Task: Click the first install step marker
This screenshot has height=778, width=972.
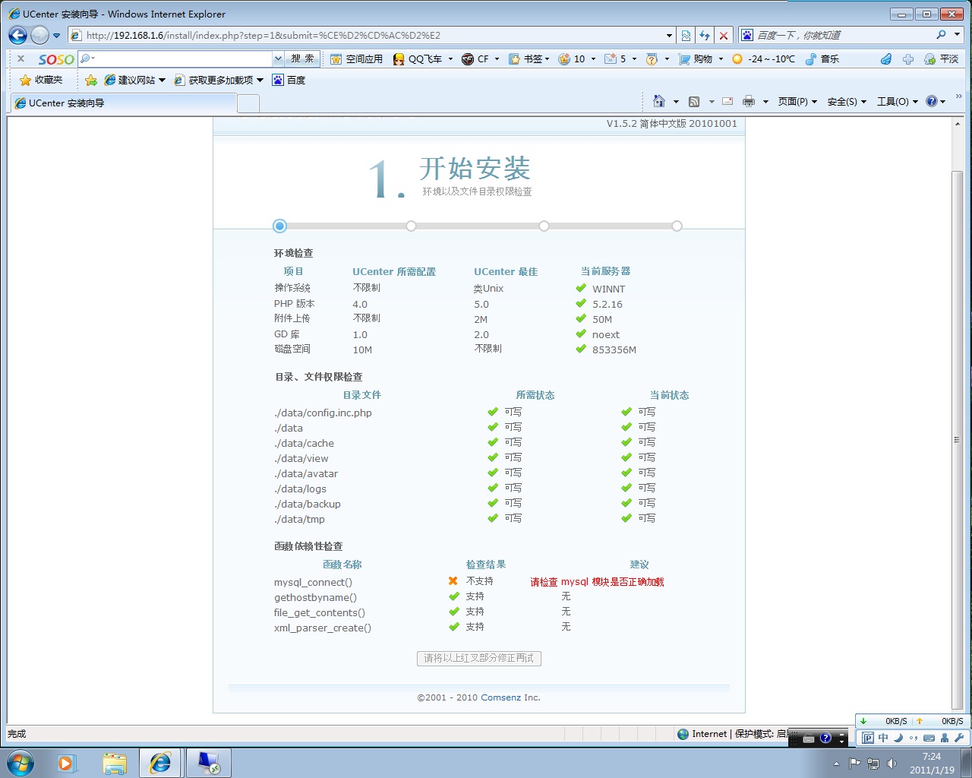Action: [x=279, y=226]
